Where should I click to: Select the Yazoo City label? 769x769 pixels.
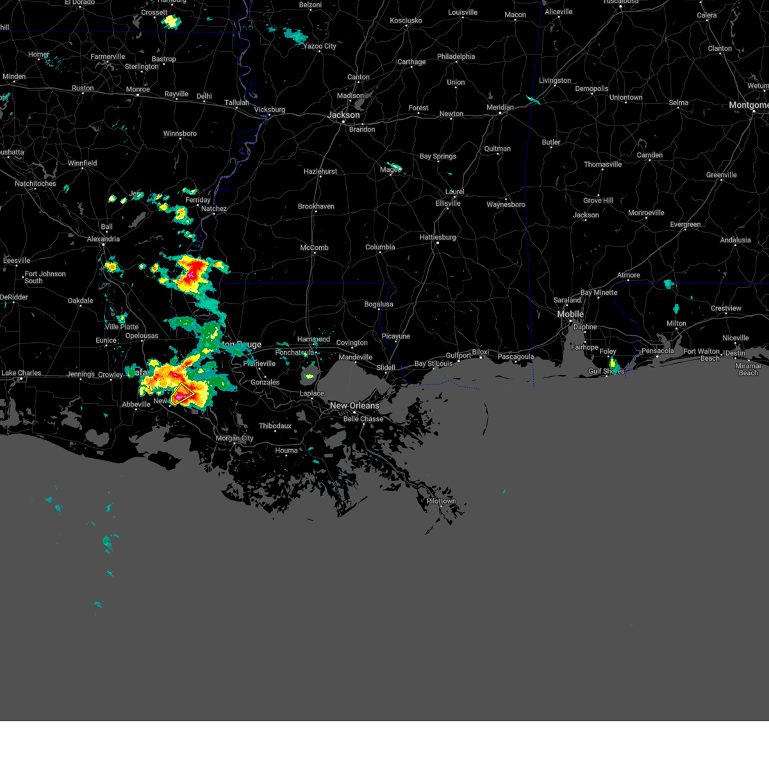point(319,46)
